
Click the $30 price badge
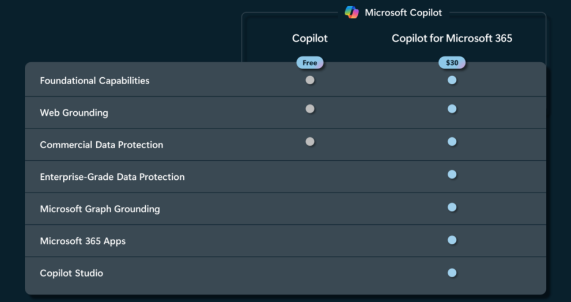pyautogui.click(x=452, y=63)
